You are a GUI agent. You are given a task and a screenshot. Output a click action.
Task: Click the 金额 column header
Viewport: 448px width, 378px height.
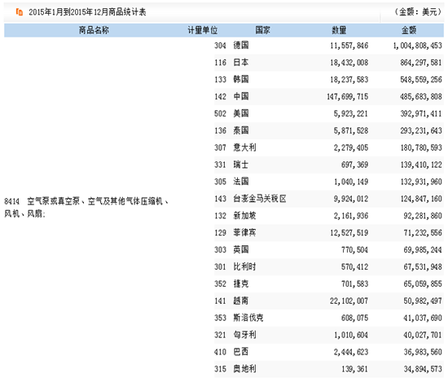click(409, 30)
